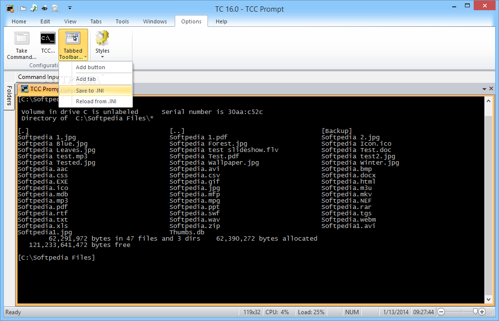Click Softpedia.html in the listing
Viewport: 499px width, 321px height.
point(348,182)
